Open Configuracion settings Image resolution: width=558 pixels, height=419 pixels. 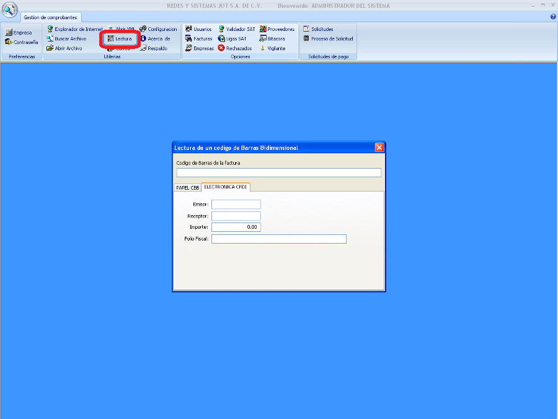(x=143, y=29)
